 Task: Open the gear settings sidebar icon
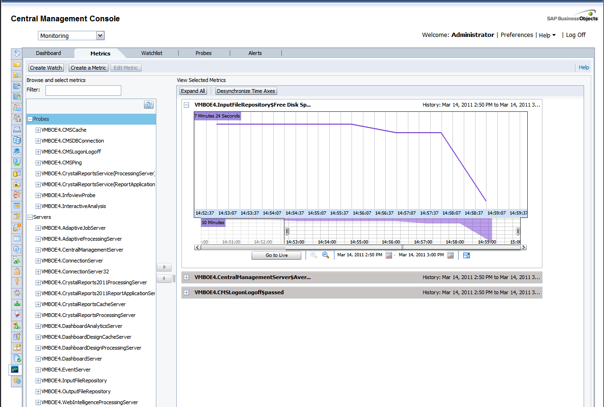[17, 380]
